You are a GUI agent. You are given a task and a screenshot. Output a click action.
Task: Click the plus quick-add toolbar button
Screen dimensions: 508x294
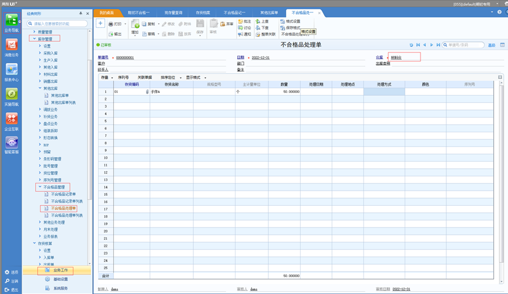(100, 24)
